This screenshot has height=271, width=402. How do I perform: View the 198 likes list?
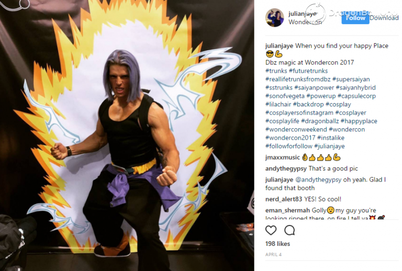tap(277, 244)
